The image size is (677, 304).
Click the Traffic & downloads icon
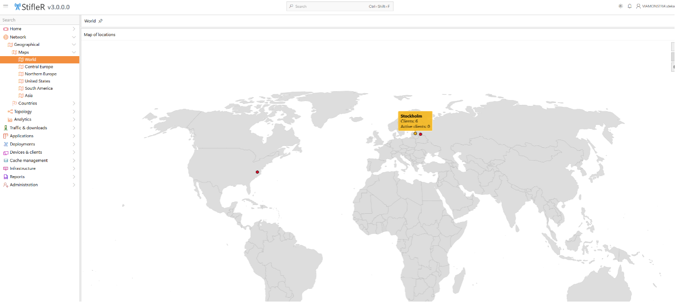[5, 127]
